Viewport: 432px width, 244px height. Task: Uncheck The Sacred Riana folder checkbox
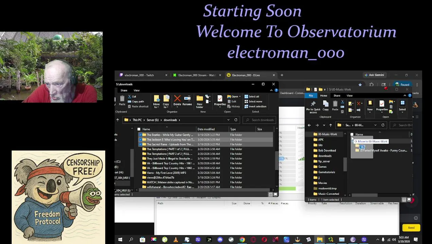(140, 144)
